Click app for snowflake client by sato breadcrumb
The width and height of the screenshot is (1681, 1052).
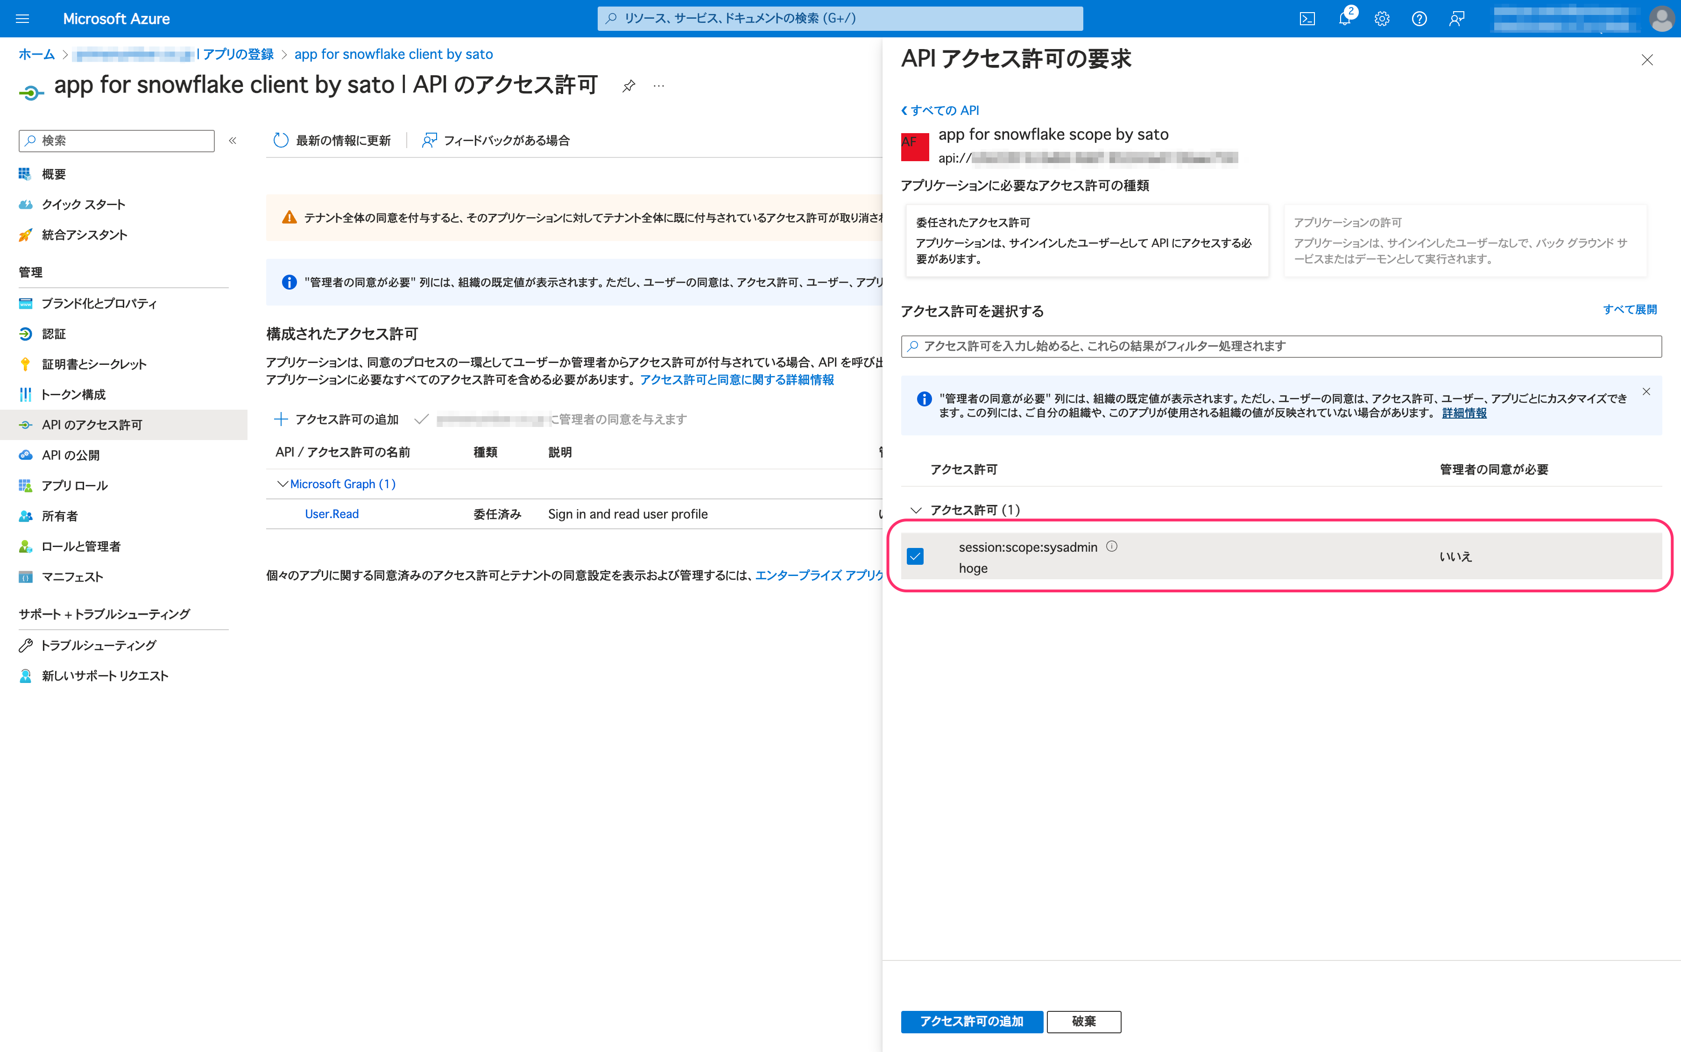click(394, 54)
